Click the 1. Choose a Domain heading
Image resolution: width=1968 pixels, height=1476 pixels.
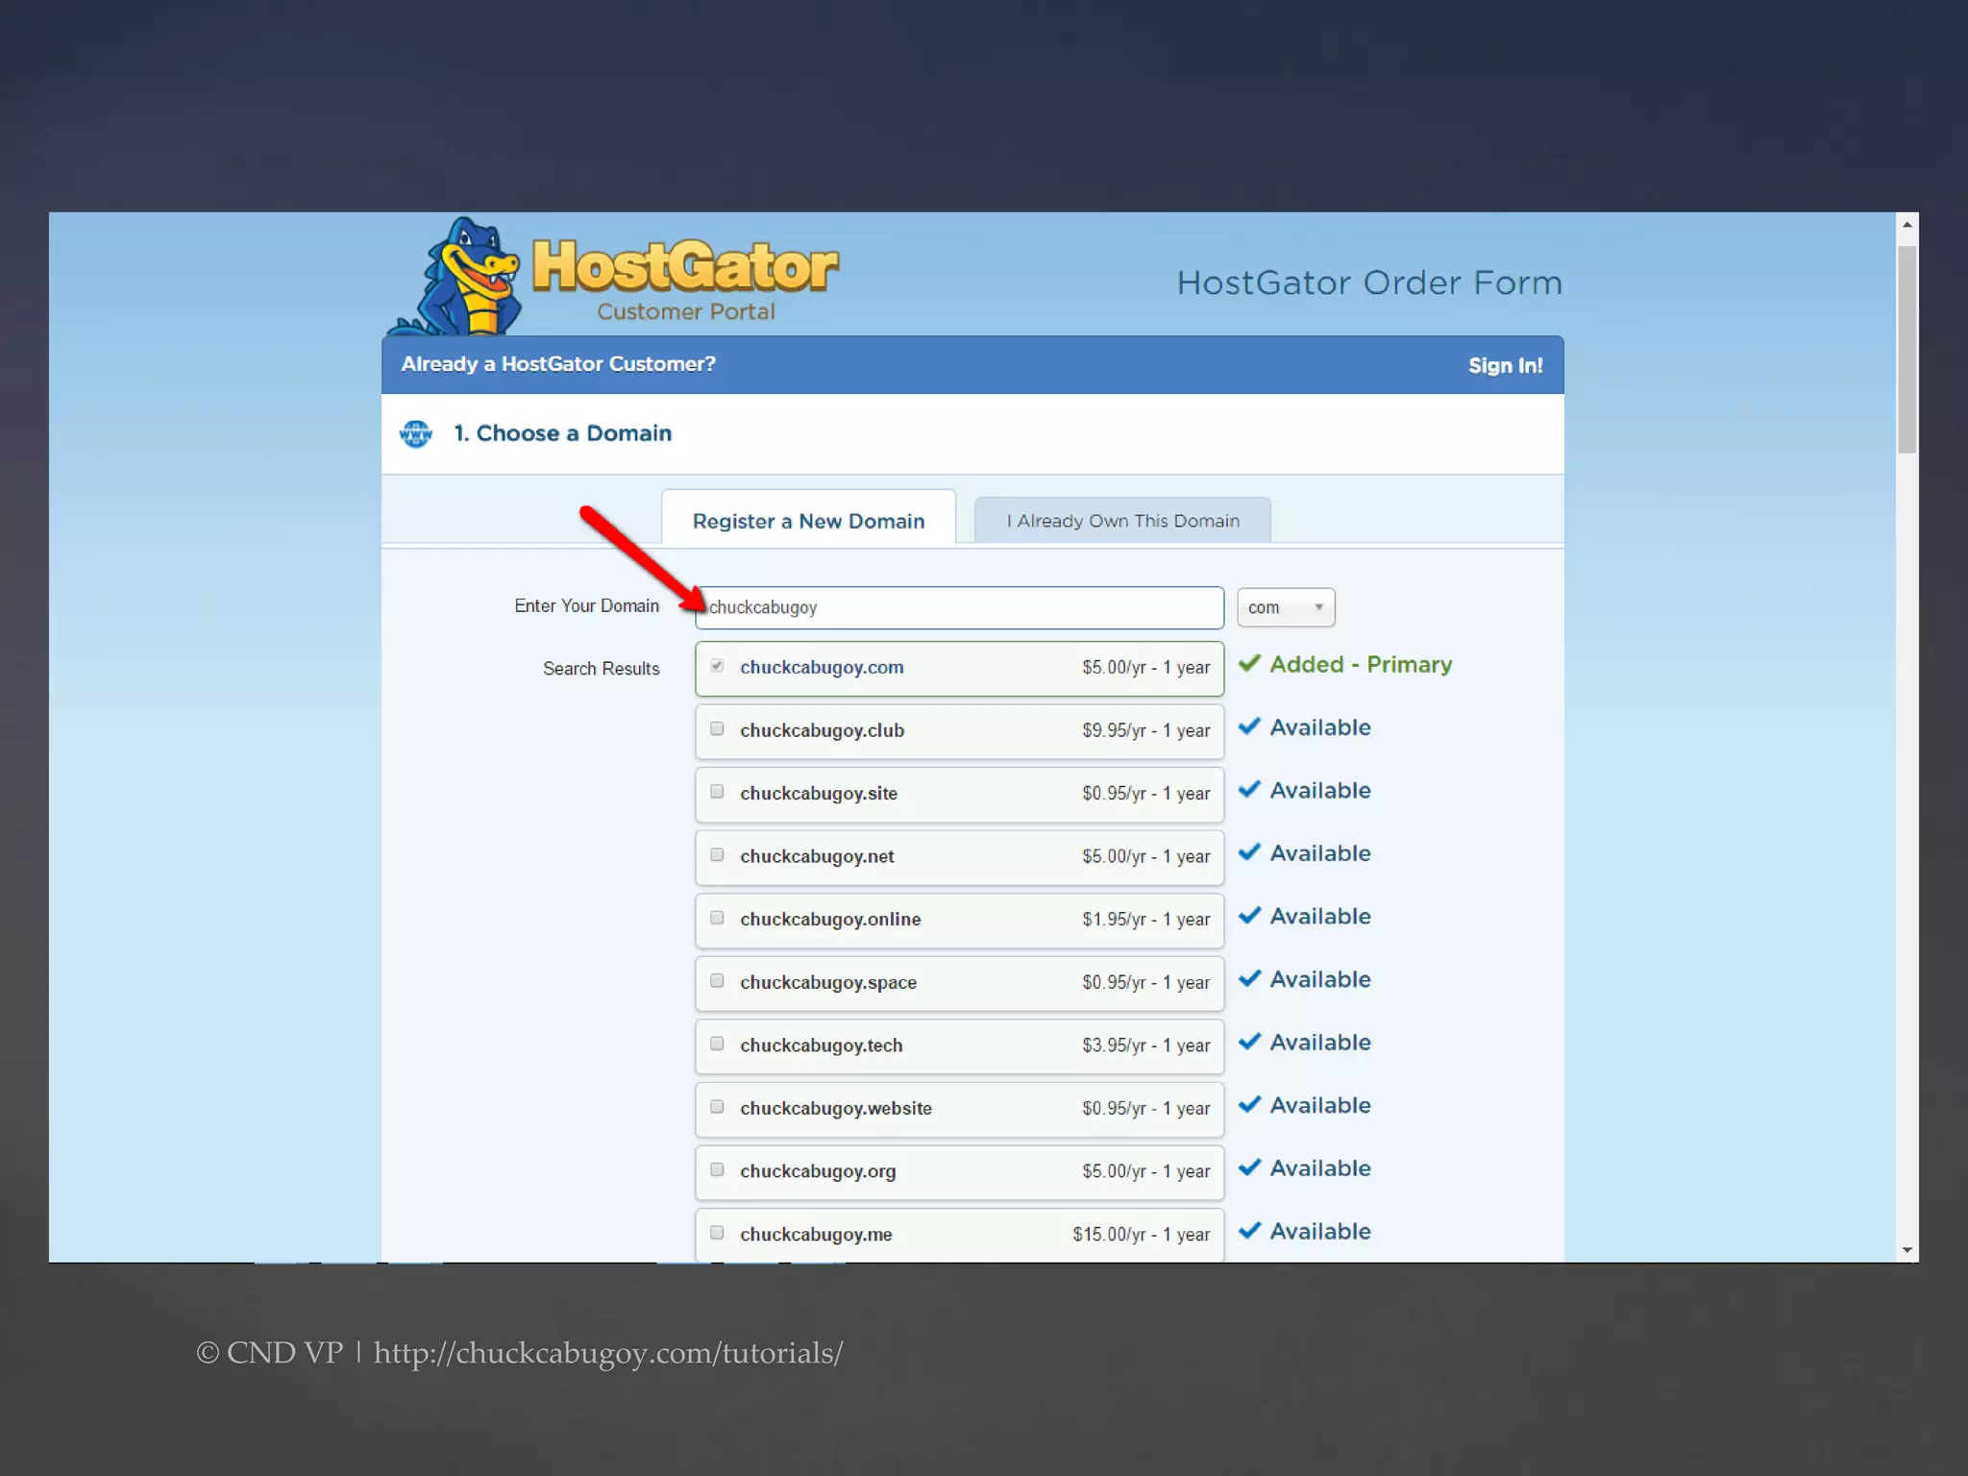pyautogui.click(x=562, y=433)
